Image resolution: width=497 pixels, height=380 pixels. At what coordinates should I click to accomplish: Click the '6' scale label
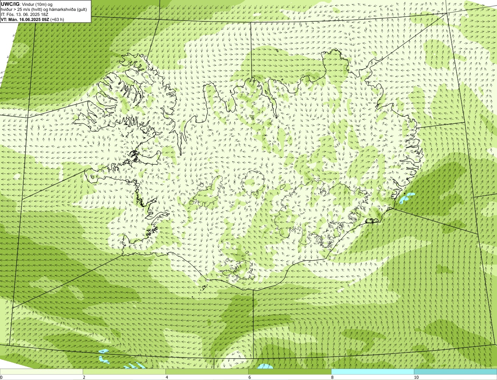(x=250, y=377)
